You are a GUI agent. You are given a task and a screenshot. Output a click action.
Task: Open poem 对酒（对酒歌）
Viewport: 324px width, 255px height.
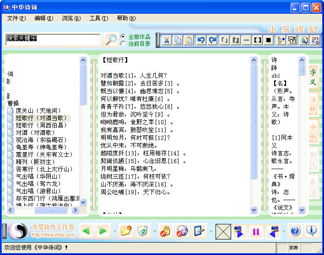click(35, 133)
